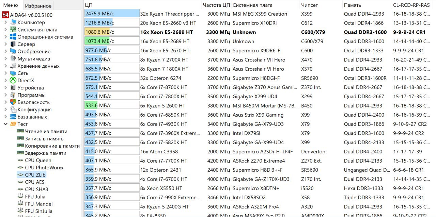Sort by the Системная плата column header
The width and height of the screenshot is (436, 217).
coord(265,5)
